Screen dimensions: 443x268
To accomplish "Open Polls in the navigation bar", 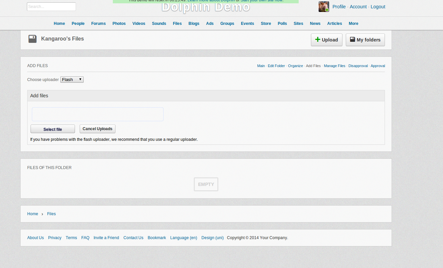I will [282, 24].
